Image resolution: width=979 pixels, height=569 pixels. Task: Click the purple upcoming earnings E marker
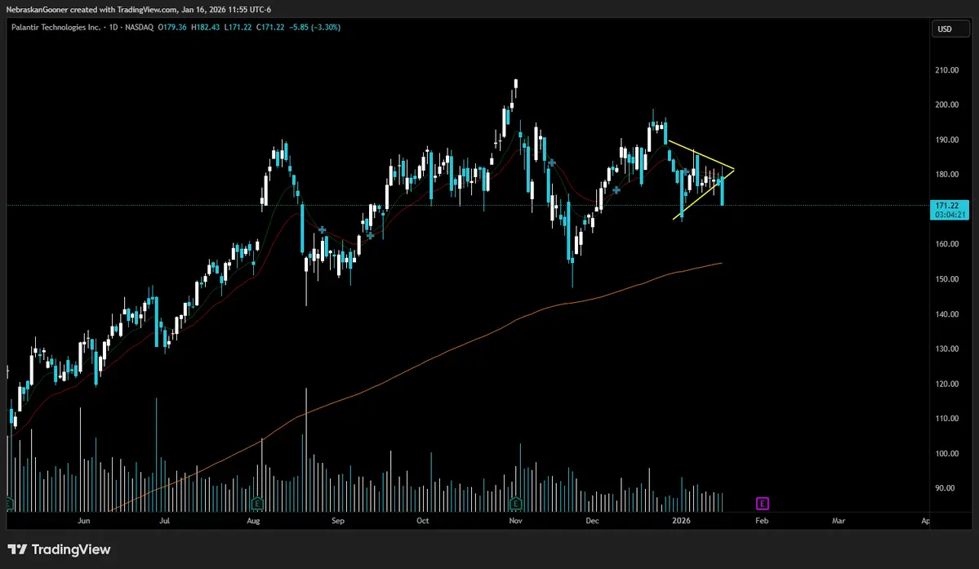[x=762, y=503]
